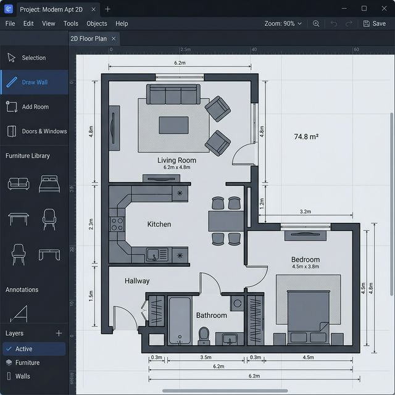The width and height of the screenshot is (395, 395).
Task: Choose the Add Room tool
Action: coord(34,107)
